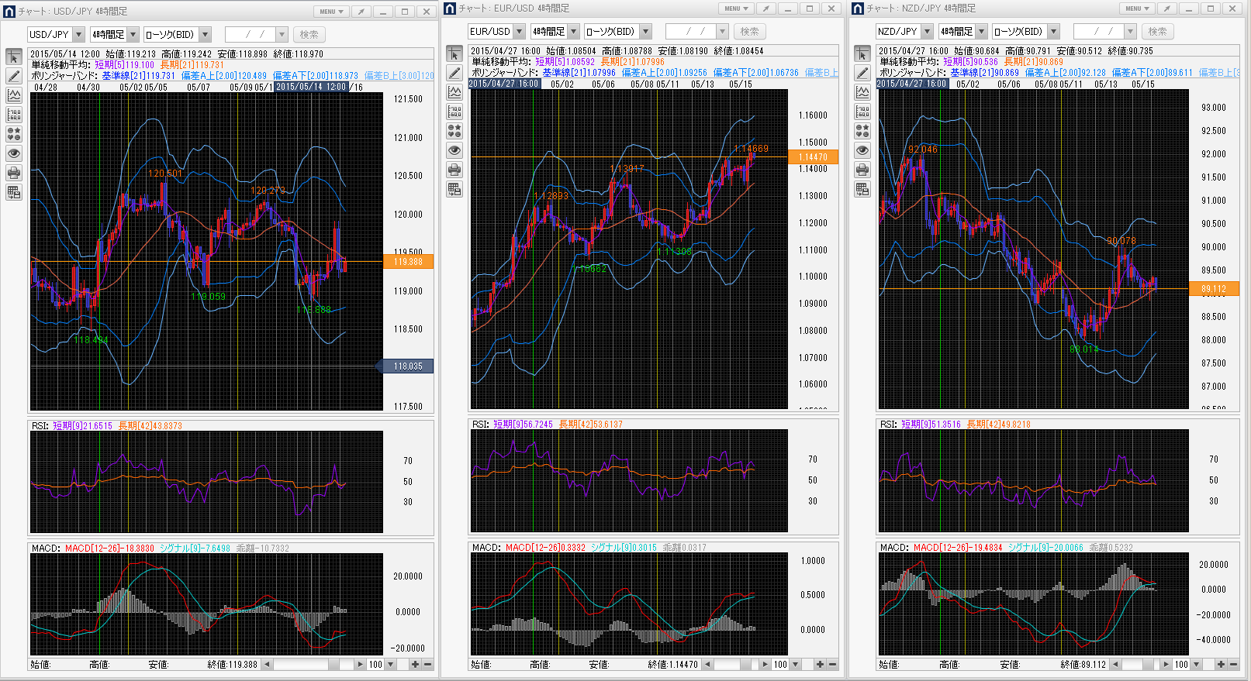
Task: Open the ローソク(BID) chart type dropdown in NZD/JPY
Action: (1053, 31)
